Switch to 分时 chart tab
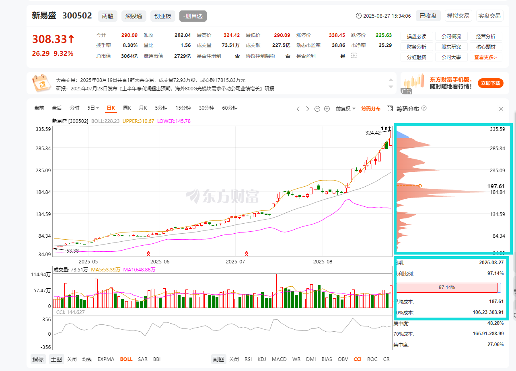Viewport: 516px width, 371px height. click(74, 108)
